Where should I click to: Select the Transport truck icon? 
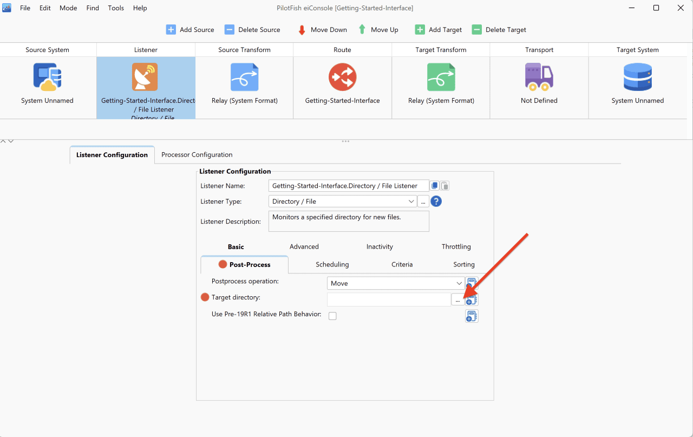539,77
